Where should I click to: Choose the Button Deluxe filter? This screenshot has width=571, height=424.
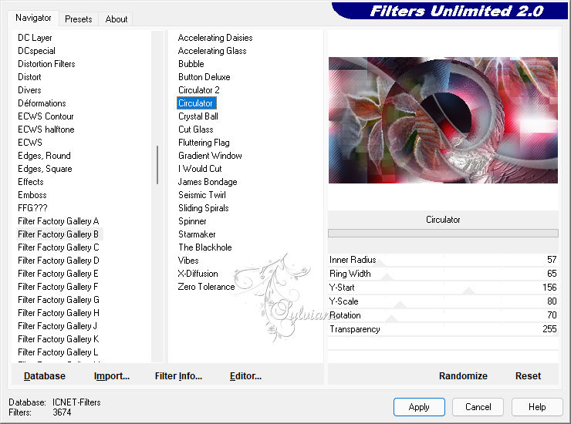[204, 77]
